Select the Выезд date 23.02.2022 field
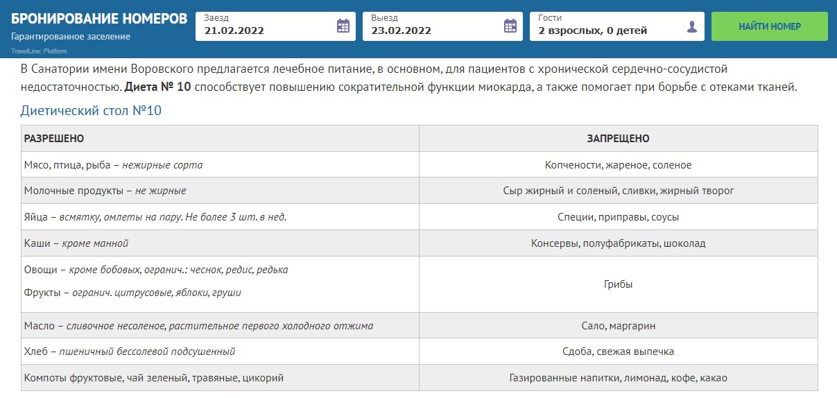Image resolution: width=837 pixels, height=398 pixels. pyautogui.click(x=442, y=26)
